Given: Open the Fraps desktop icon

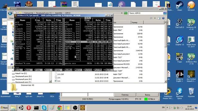Looking at the screenshot, I should pos(179,58).
